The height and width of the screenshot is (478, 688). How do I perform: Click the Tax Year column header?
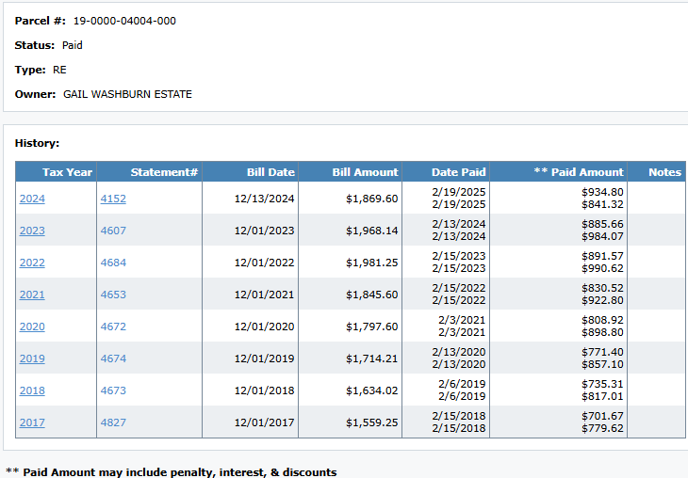click(67, 172)
